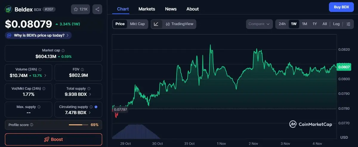Toggle Log scale on chart
358x147 pixels.
coord(336,24)
